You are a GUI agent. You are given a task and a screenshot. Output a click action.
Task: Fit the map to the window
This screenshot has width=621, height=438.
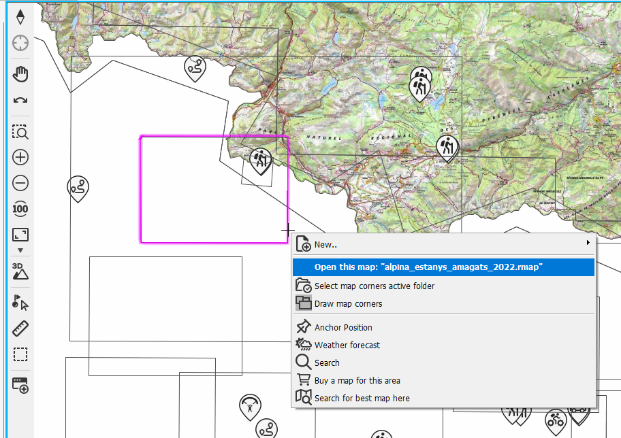tap(20, 235)
